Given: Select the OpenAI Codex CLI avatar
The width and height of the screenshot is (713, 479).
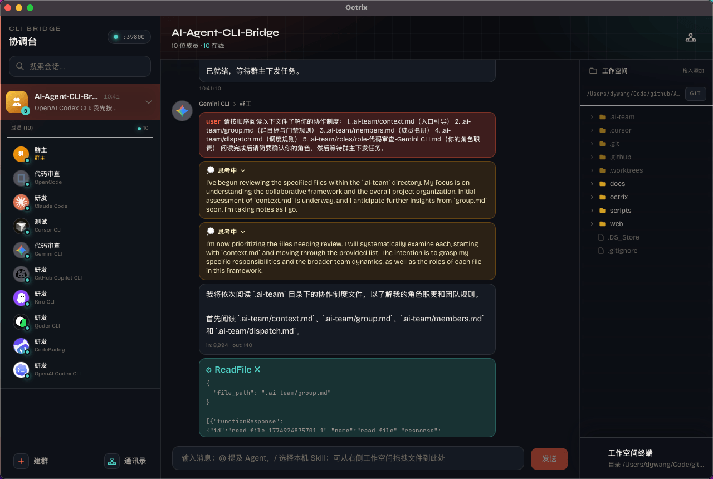Looking at the screenshot, I should [21, 370].
